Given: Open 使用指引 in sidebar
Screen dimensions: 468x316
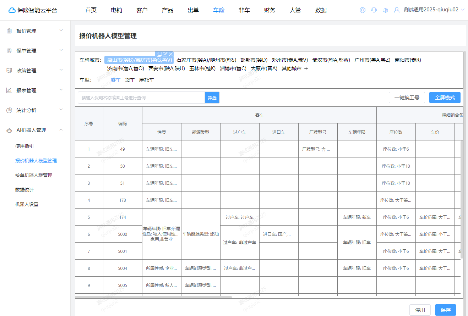Looking at the screenshot, I should coord(25,146).
